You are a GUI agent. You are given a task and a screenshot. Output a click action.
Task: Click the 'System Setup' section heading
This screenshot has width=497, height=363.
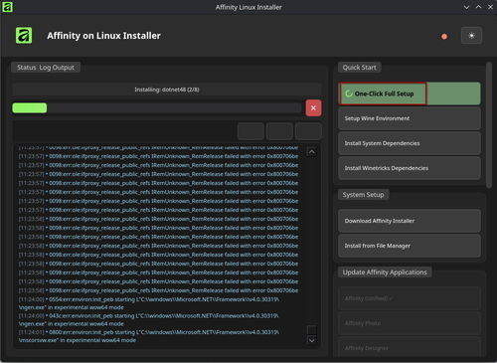(363, 195)
